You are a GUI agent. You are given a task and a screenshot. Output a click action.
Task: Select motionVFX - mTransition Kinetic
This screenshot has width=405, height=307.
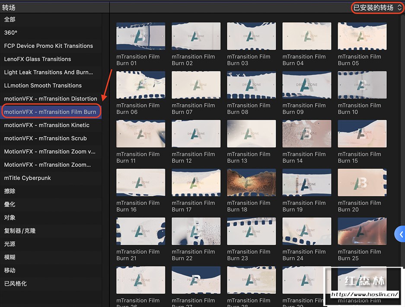(x=51, y=125)
